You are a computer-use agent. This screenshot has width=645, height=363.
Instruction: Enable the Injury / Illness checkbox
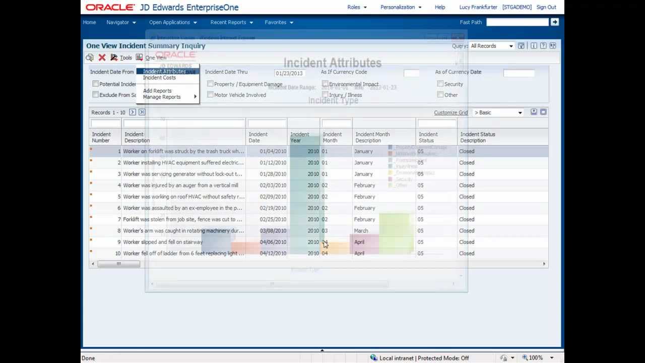tap(325, 94)
